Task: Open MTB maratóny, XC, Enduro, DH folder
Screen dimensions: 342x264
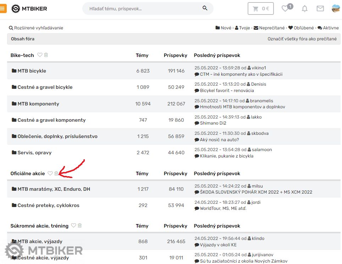Action: [54, 189]
